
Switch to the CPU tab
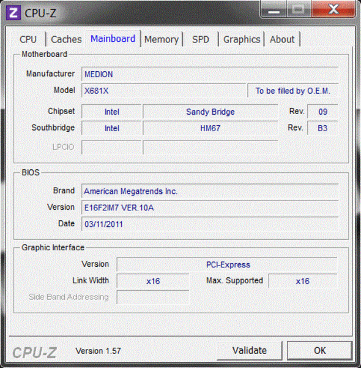pyautogui.click(x=28, y=39)
